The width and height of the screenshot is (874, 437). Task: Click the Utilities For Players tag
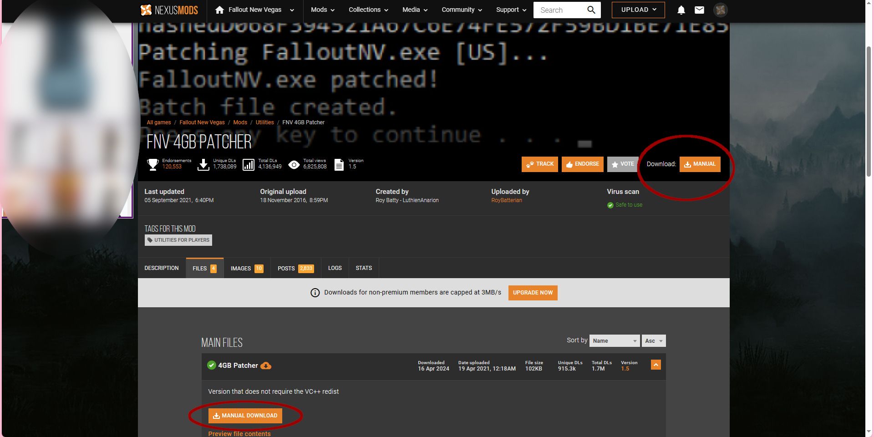pos(178,240)
